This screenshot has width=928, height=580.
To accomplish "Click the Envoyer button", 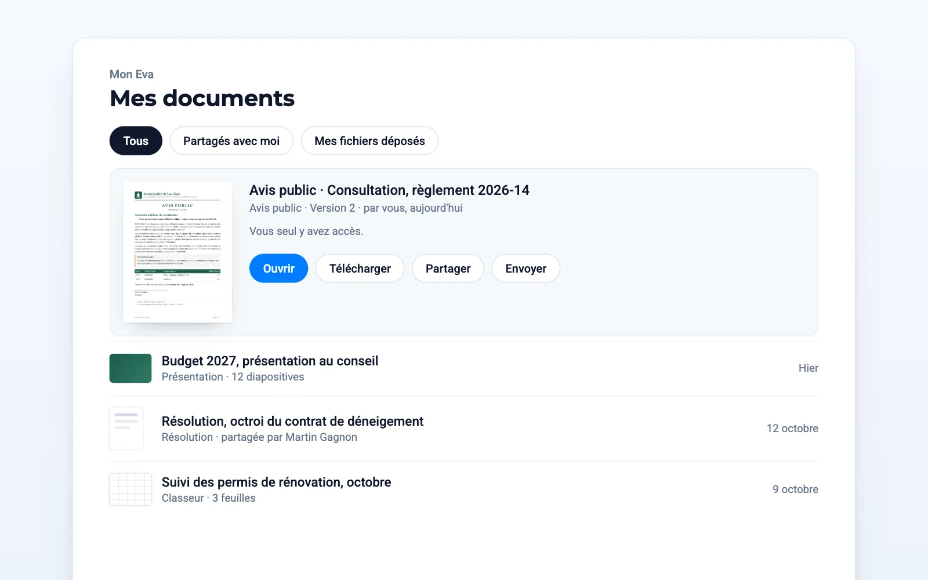I will click(x=525, y=269).
